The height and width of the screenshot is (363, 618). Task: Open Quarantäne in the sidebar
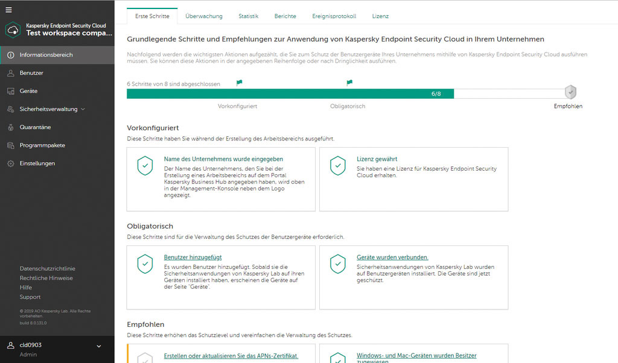coord(57,128)
